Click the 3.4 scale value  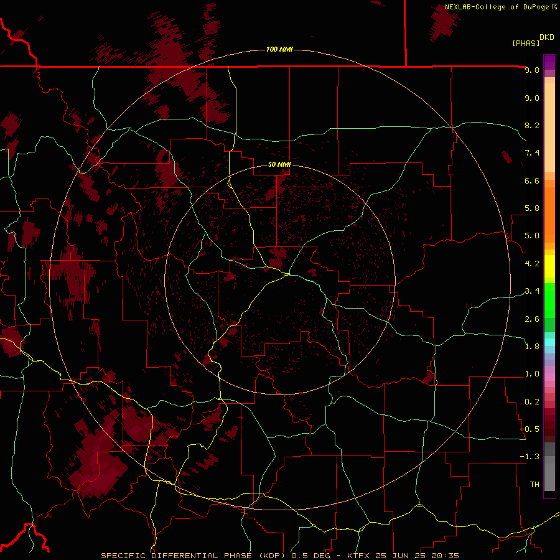tap(532, 291)
